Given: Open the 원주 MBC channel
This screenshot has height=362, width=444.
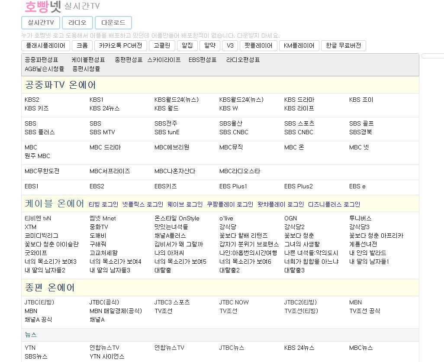Looking at the screenshot, I should [37, 156].
